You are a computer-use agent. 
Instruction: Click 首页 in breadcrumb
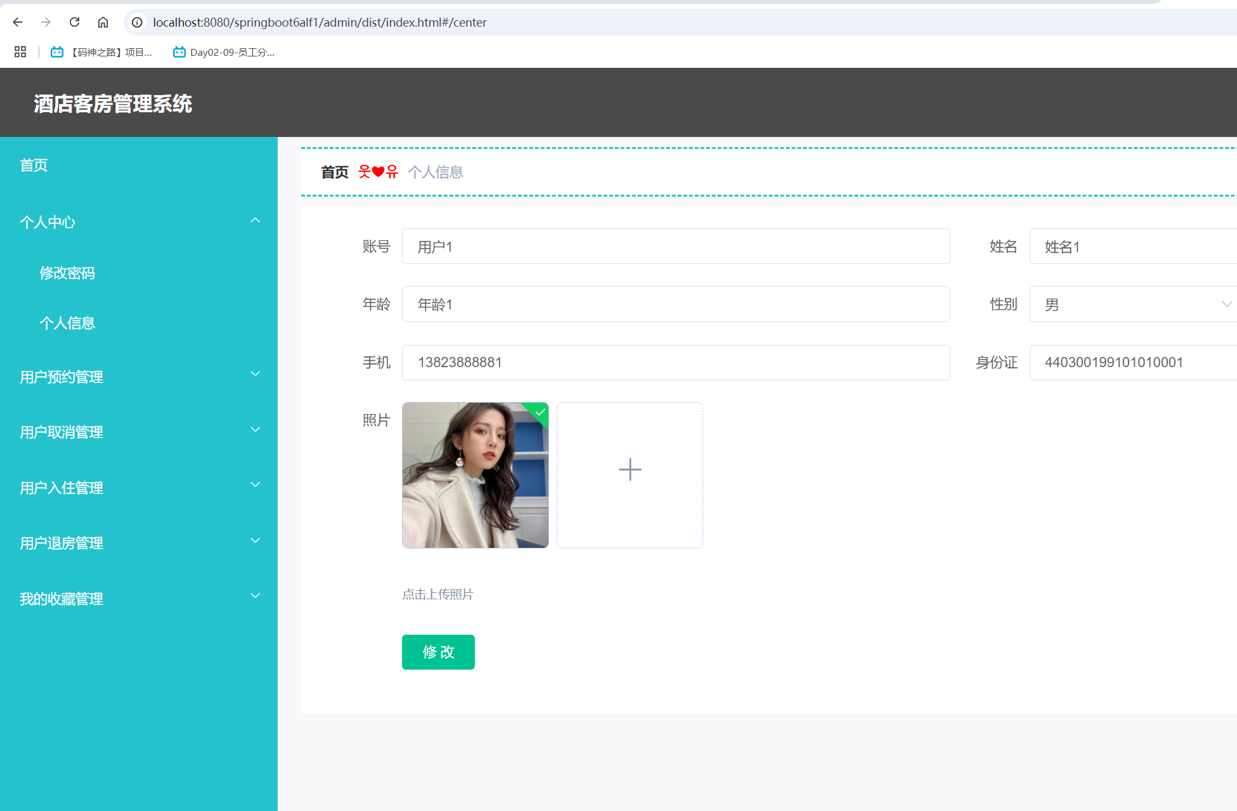[335, 172]
